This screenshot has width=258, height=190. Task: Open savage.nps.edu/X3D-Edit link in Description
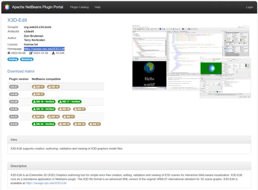click(x=46, y=183)
